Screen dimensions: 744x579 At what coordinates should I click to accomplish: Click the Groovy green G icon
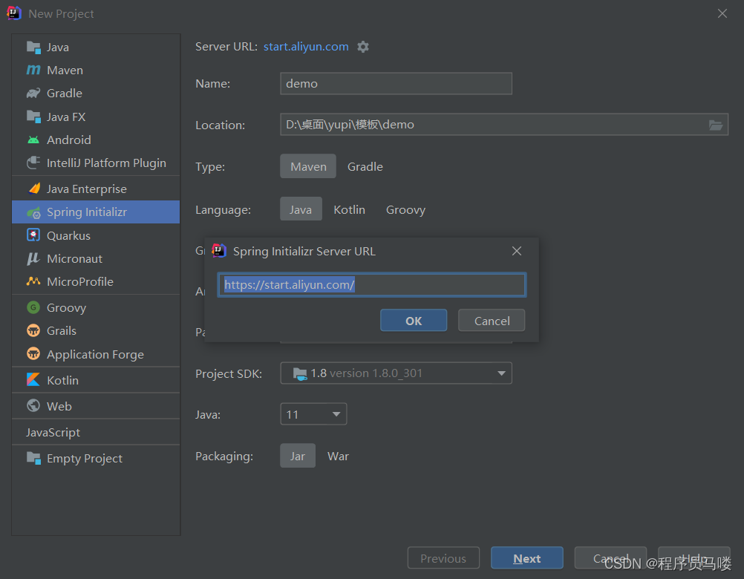tap(33, 308)
